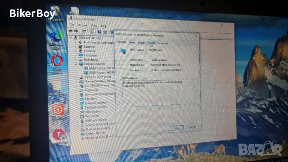This screenshot has width=288, height=162.
Task: Select the Software devices category
Action: (96, 120)
